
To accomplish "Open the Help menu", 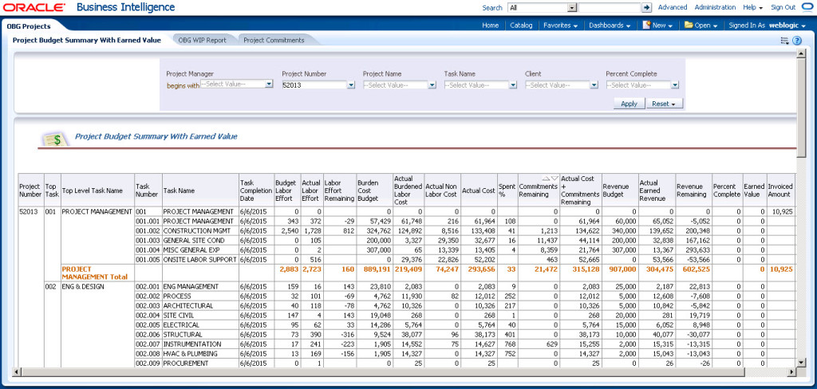I will (x=753, y=8).
